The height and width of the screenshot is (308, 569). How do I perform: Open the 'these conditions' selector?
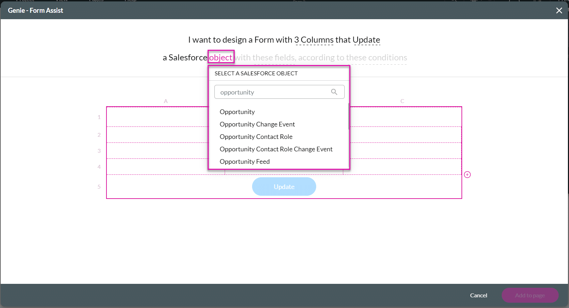(376, 58)
